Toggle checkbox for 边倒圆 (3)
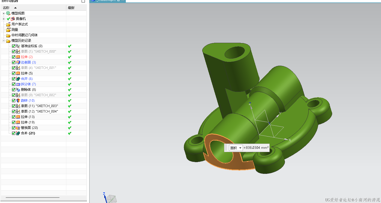The image size is (381, 203). [x=14, y=62]
